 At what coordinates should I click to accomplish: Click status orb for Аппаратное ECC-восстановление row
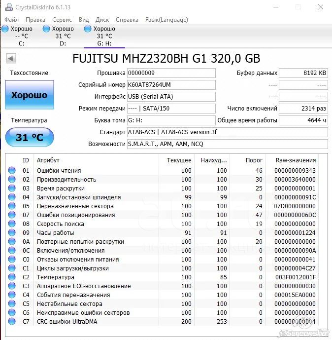[12, 286]
